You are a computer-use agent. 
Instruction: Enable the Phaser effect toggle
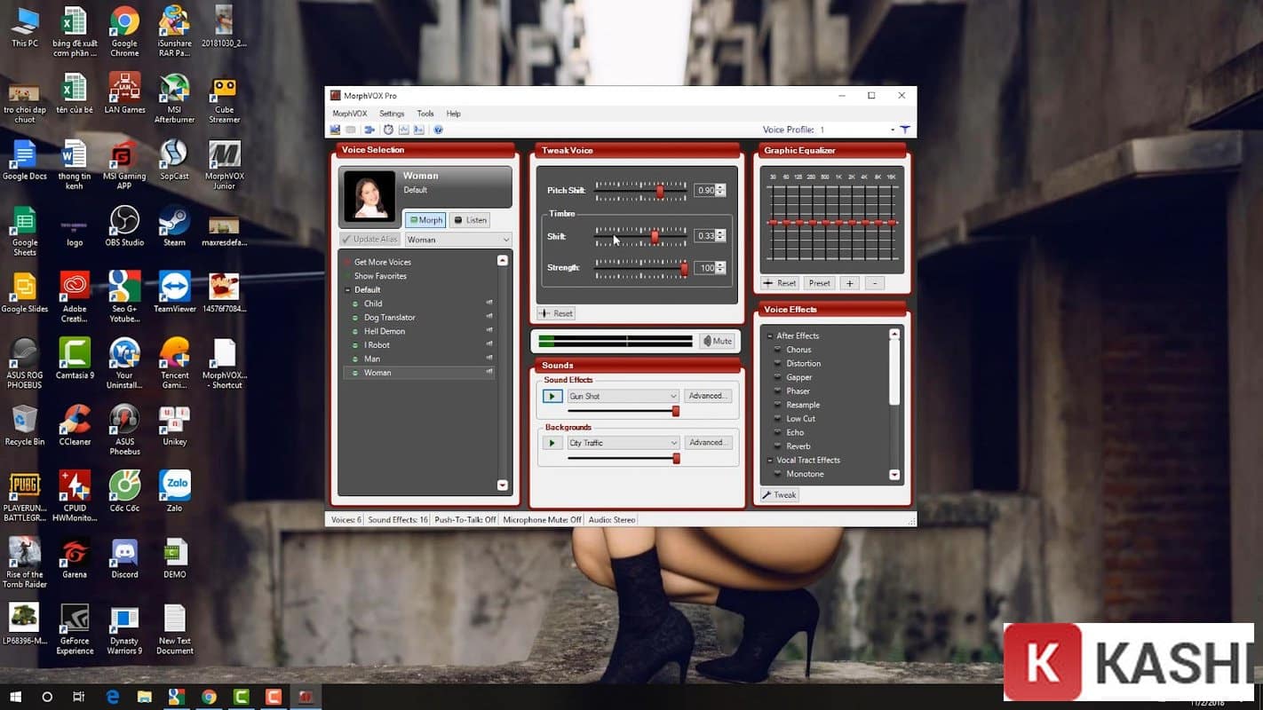(x=777, y=391)
